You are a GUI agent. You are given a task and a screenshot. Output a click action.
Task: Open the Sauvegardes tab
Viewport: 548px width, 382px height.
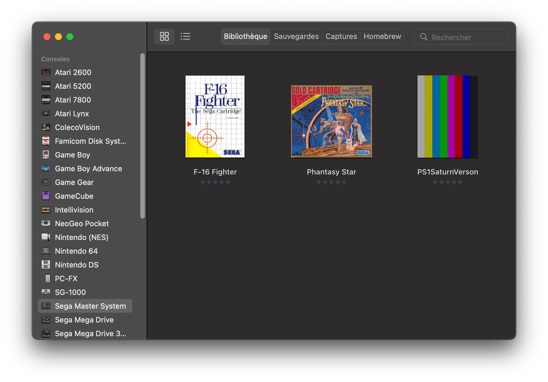[x=296, y=36]
